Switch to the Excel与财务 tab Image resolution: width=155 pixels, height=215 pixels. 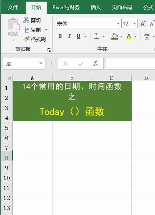coord(66,7)
